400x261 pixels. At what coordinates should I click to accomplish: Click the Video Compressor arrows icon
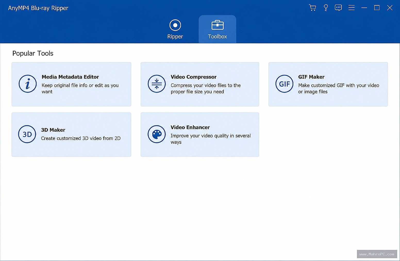pos(157,84)
